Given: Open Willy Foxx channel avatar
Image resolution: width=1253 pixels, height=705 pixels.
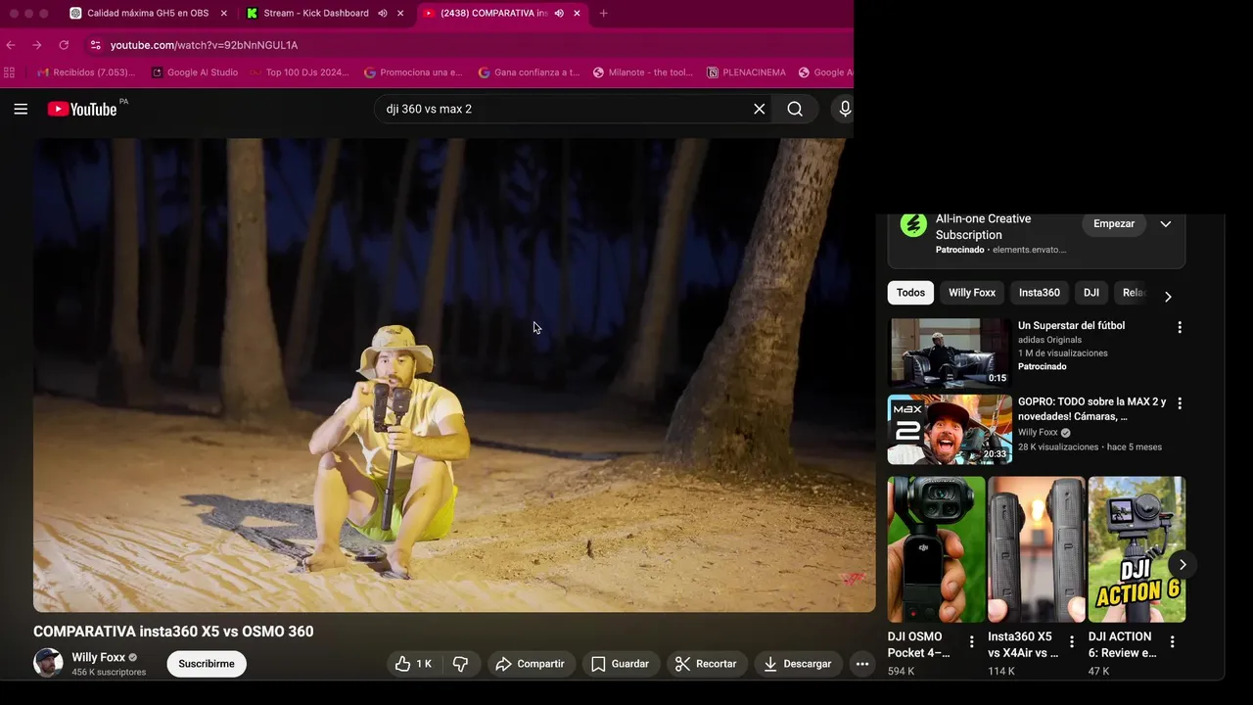Looking at the screenshot, I should coord(48,663).
